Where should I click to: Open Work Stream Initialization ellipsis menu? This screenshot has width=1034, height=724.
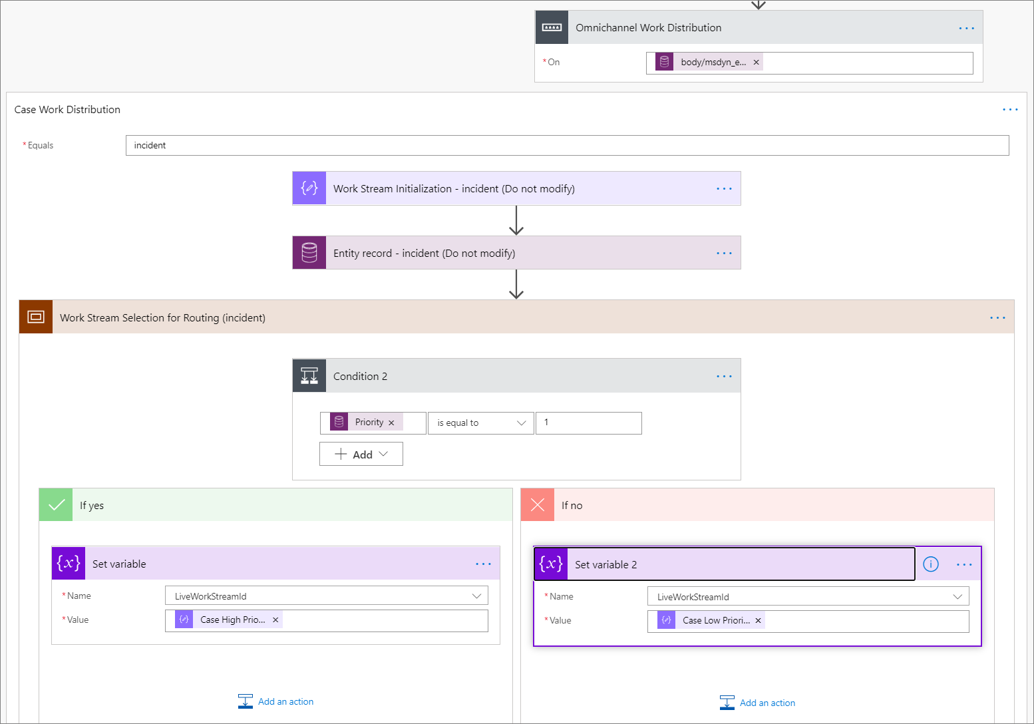coord(724,189)
